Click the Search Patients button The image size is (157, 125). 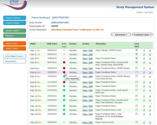tap(15, 18)
